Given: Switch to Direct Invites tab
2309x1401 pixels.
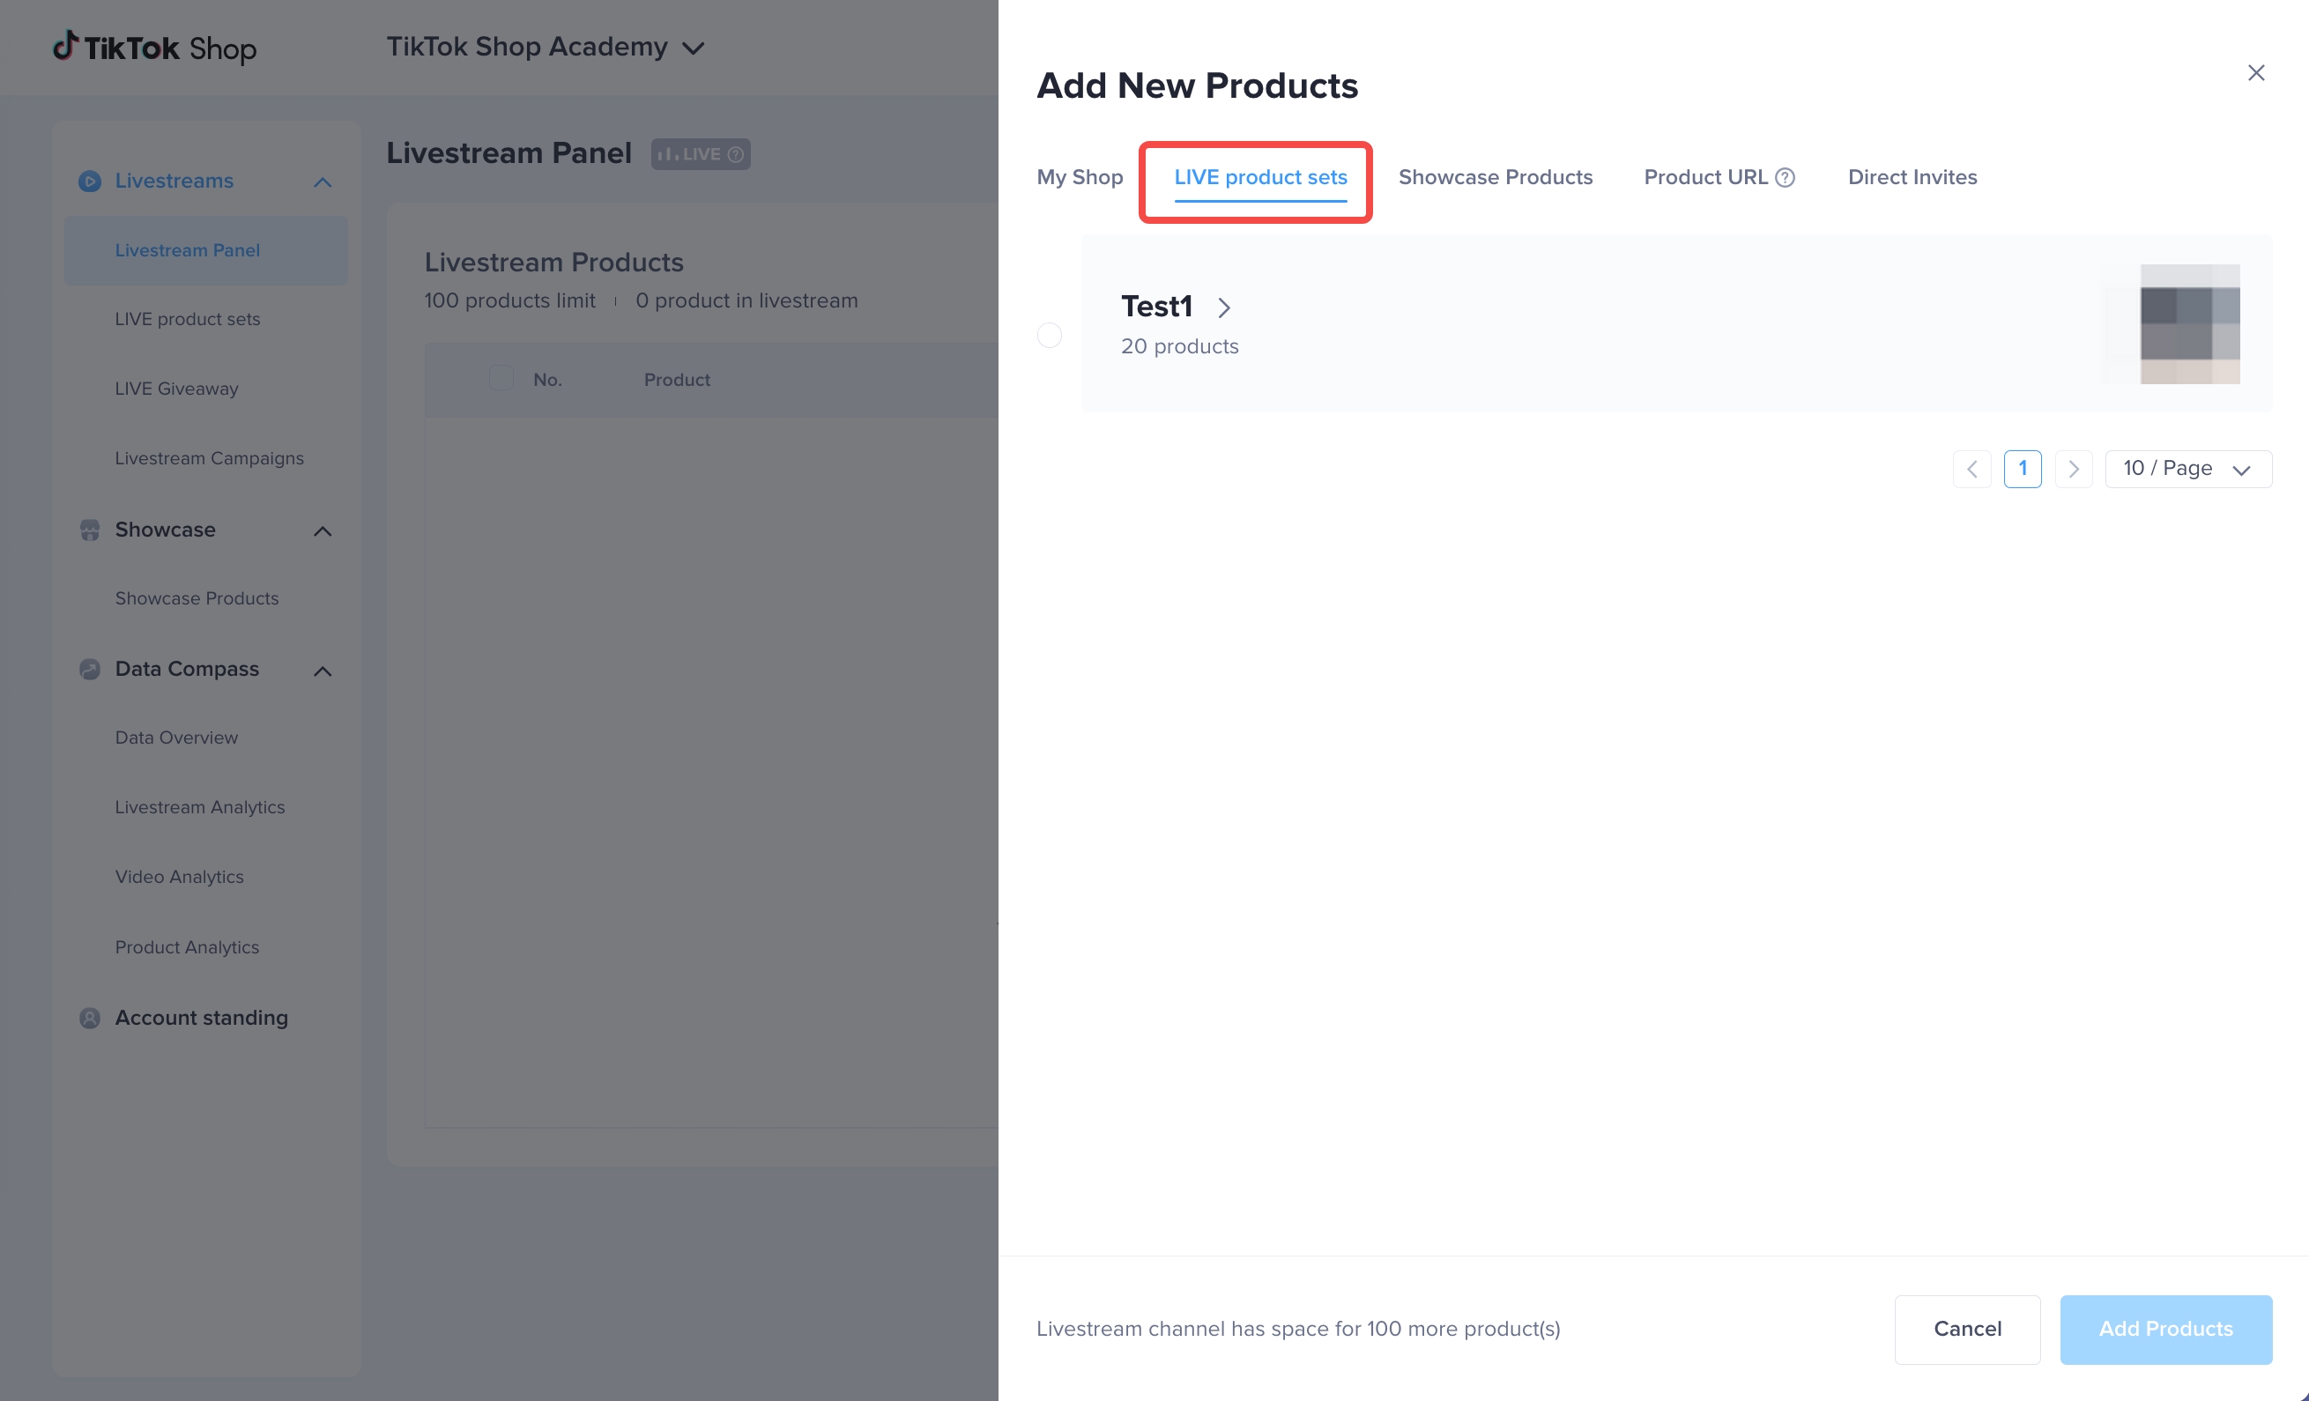Looking at the screenshot, I should (1912, 177).
